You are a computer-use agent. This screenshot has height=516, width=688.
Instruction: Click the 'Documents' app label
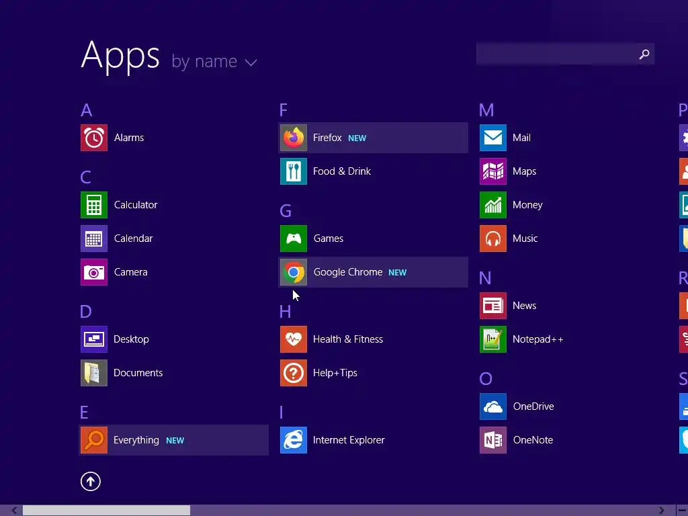(138, 373)
